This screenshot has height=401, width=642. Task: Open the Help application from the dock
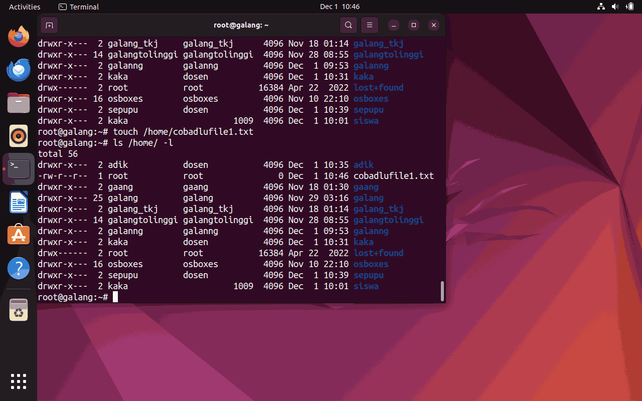tap(19, 269)
